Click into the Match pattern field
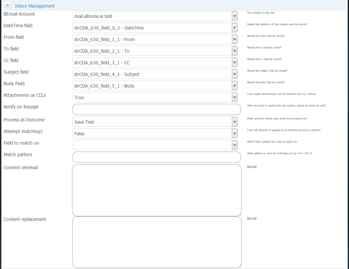 point(156,157)
